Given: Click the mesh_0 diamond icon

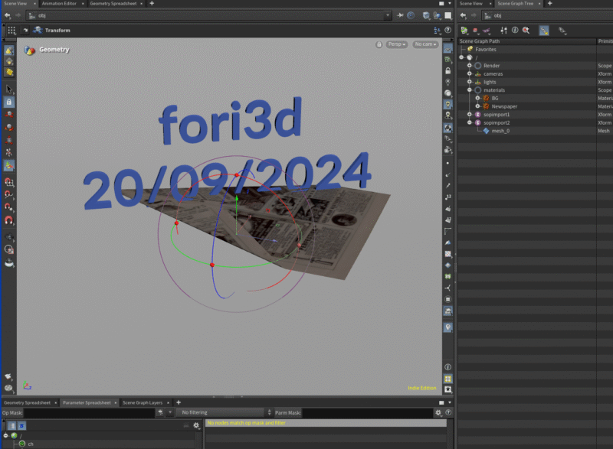Looking at the screenshot, I should coord(486,131).
